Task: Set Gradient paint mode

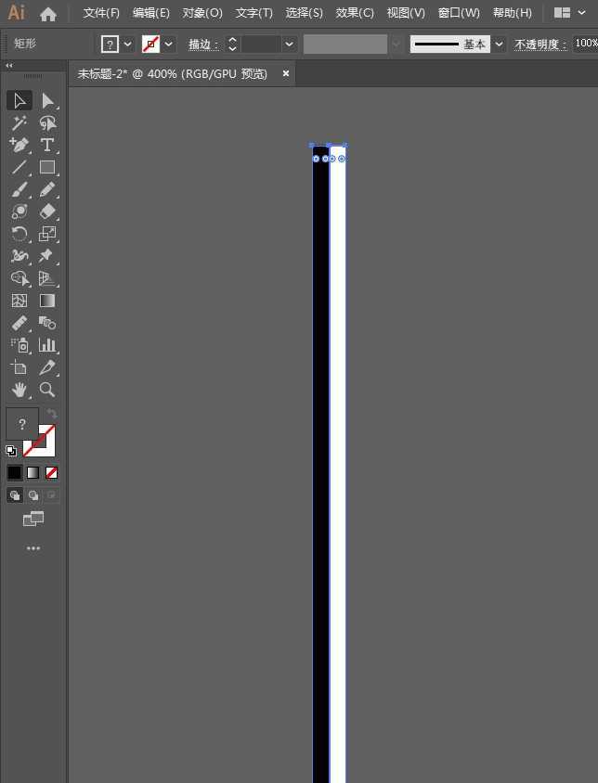Action: point(33,472)
